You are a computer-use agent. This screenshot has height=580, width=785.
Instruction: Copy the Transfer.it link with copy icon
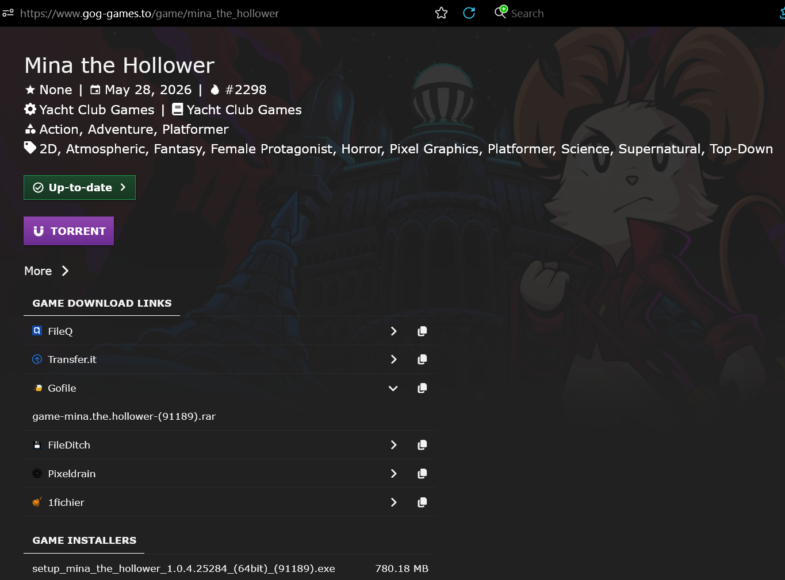422,359
